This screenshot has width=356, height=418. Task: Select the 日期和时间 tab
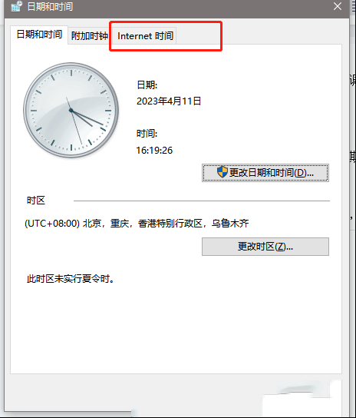39,35
